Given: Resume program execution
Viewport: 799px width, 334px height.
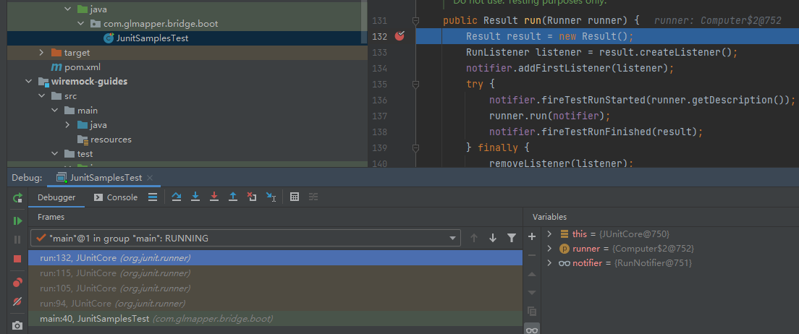Looking at the screenshot, I should [x=18, y=220].
